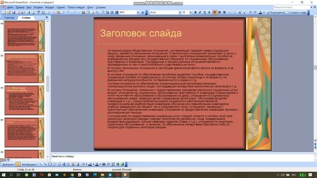Select slide 12 thumbnail
This screenshot has width=317, height=178.
click(x=24, y=68)
